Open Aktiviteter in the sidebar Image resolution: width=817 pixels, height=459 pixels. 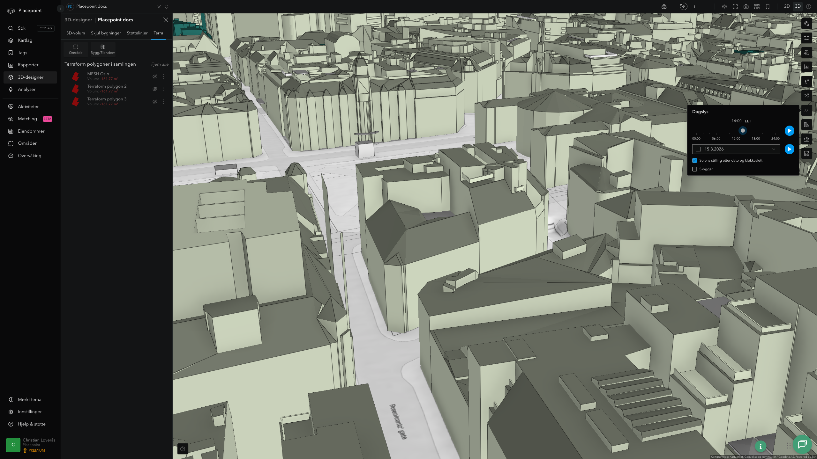pyautogui.click(x=30, y=106)
